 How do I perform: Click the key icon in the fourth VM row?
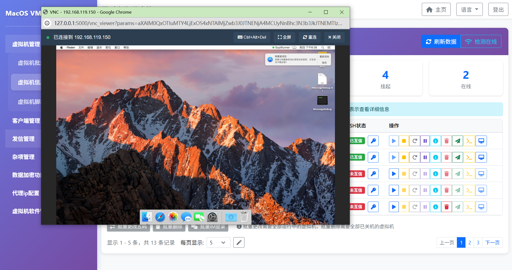(x=373, y=190)
